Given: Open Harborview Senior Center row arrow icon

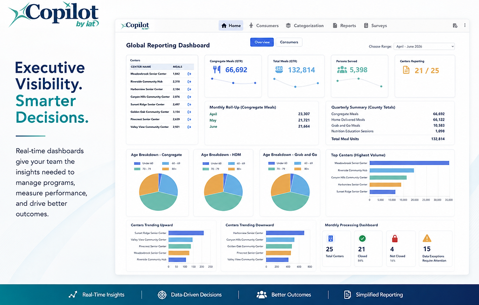Looking at the screenshot, I should click(190, 89).
